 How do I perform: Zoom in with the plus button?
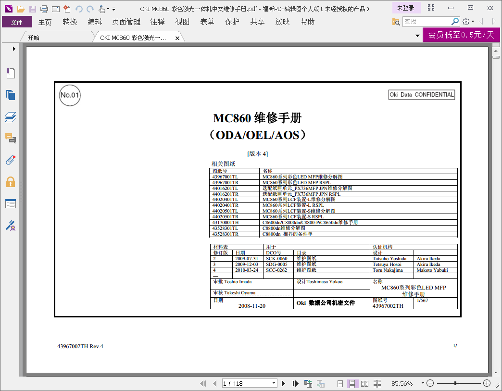[x=487, y=383]
